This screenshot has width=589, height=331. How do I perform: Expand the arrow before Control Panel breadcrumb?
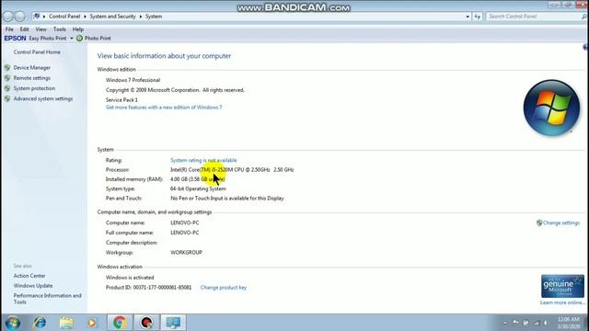[x=44, y=17]
